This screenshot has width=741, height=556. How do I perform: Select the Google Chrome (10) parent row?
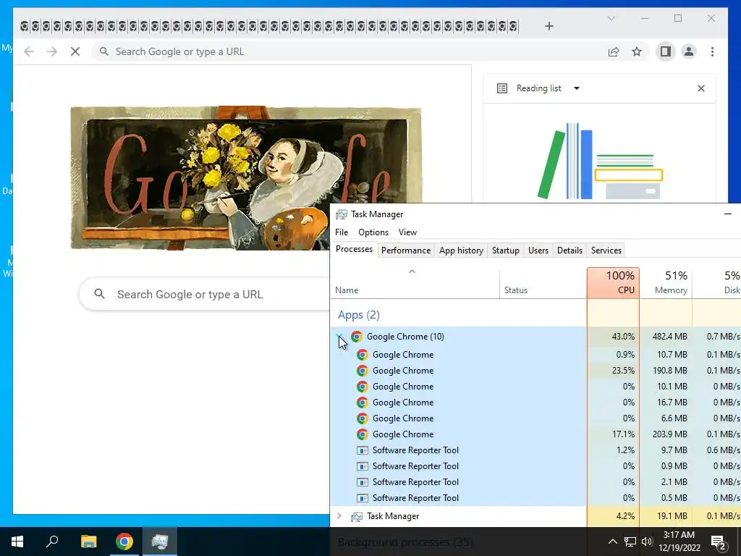[535, 336]
